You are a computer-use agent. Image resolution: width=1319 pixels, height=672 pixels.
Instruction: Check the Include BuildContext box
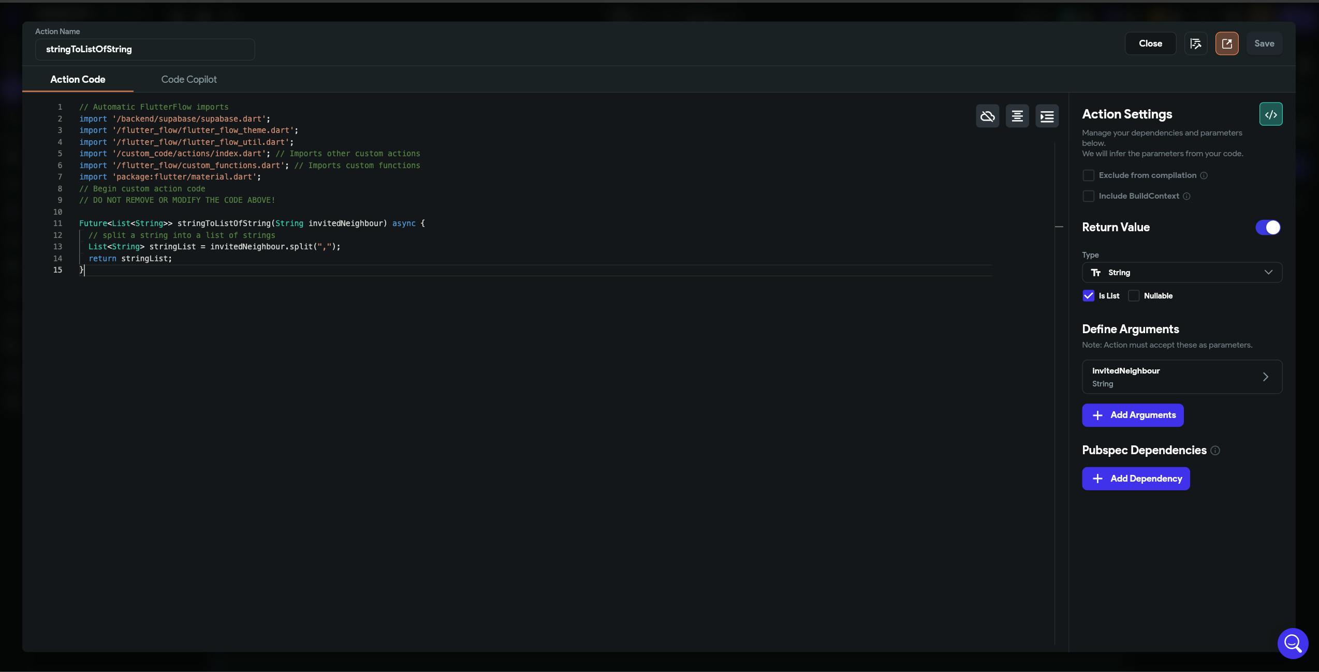1088,196
